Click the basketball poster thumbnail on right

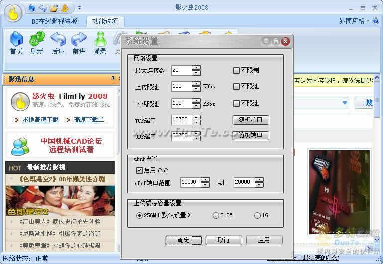coord(339,192)
